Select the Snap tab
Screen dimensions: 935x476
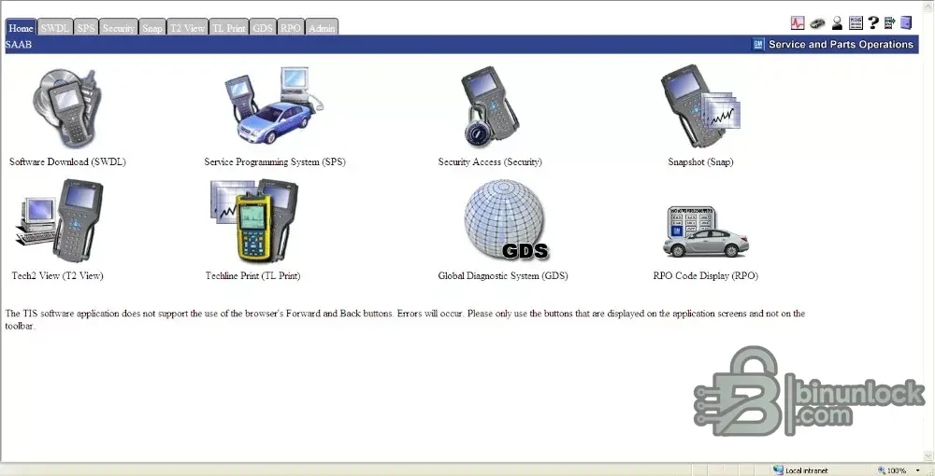pos(152,27)
